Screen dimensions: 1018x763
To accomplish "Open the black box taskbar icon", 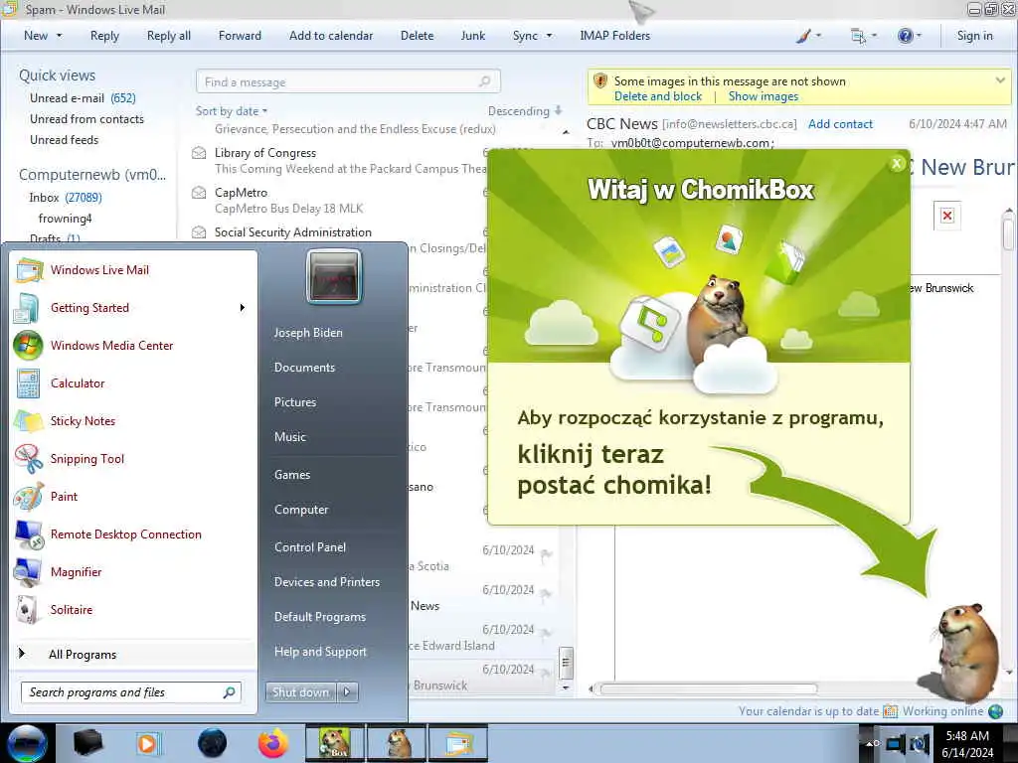I will [87, 743].
